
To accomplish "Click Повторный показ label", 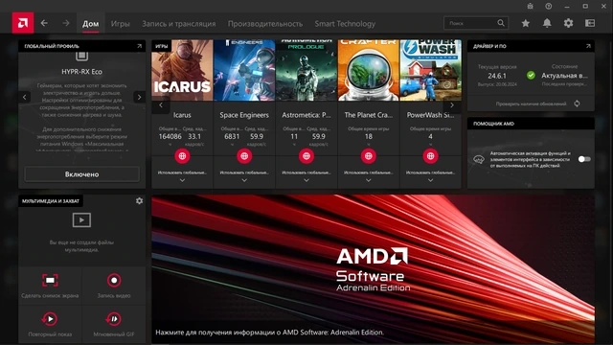I will pyautogui.click(x=50, y=334).
